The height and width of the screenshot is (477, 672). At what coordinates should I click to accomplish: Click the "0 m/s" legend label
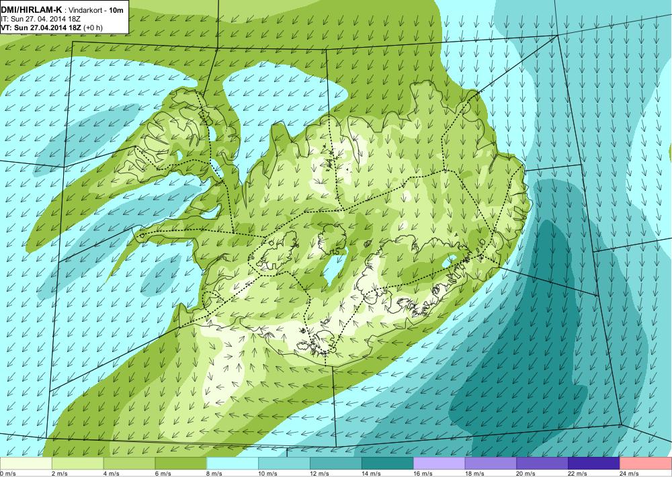pyautogui.click(x=8, y=474)
